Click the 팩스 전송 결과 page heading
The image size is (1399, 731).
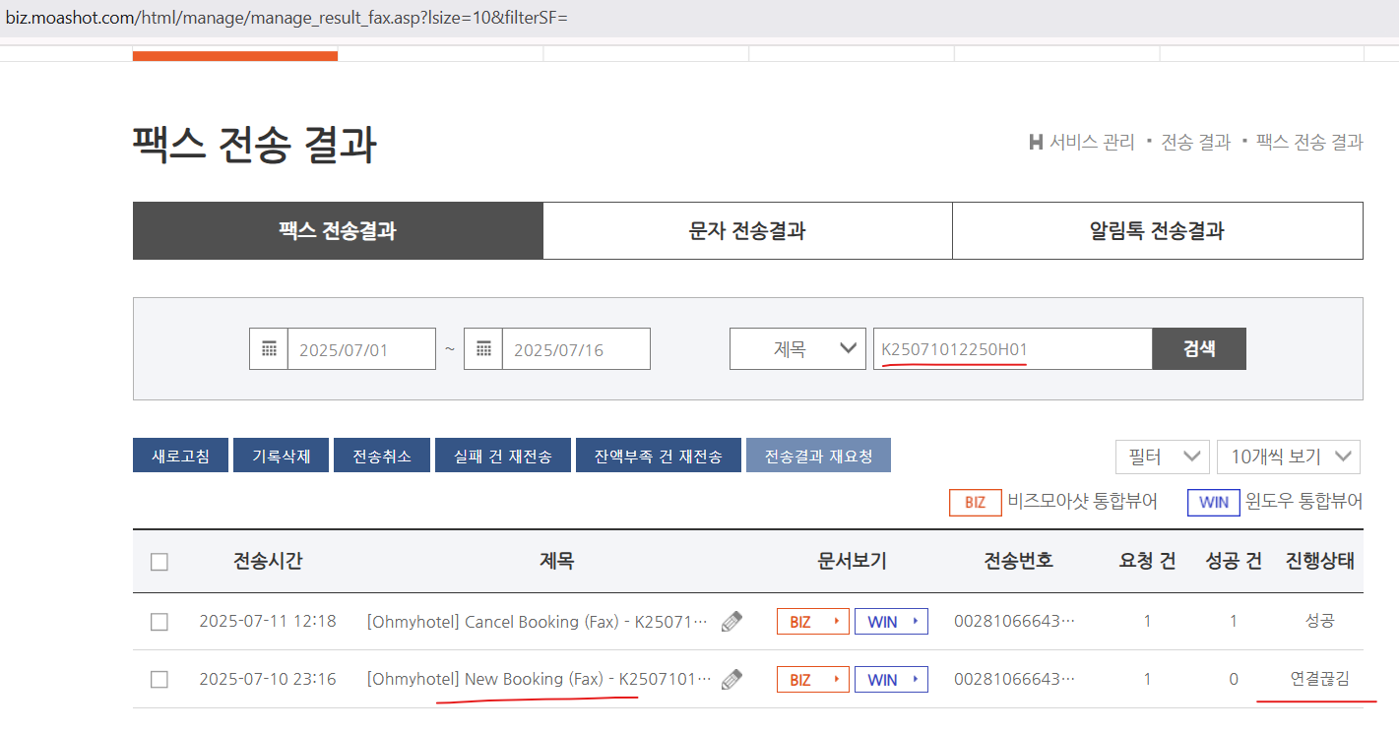coord(254,145)
